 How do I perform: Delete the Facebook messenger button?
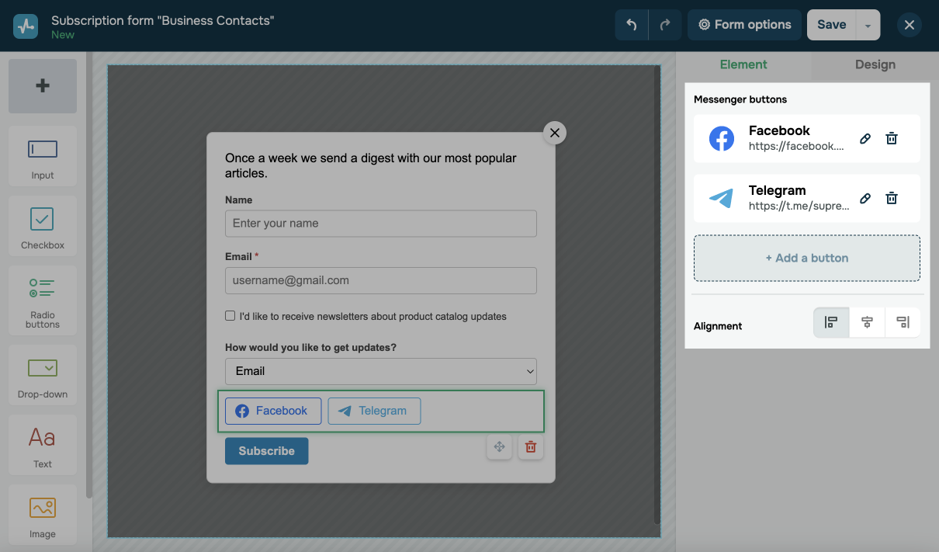coord(892,139)
